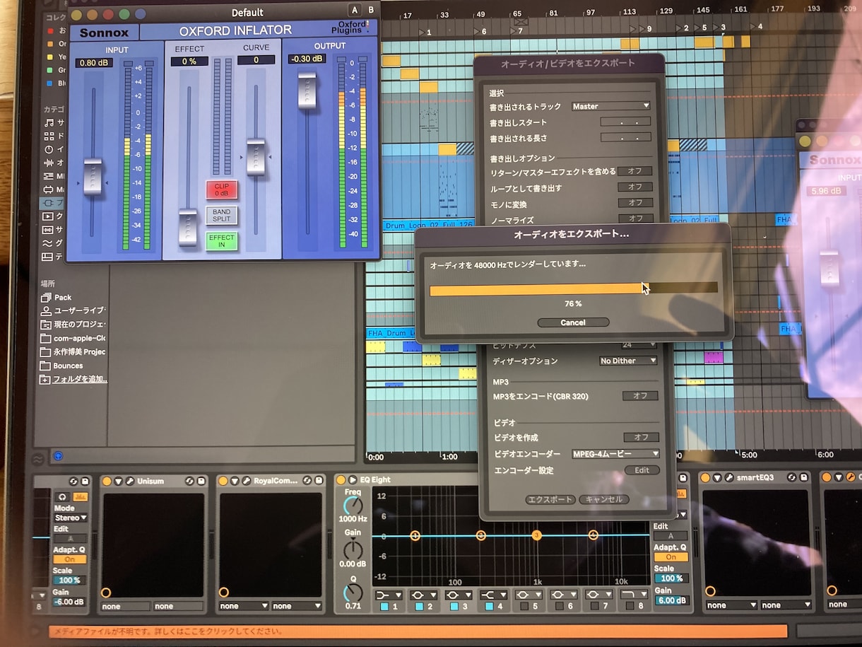Click the smartEQ3 device wrench icon
Viewport: 862px width, 647px height.
[730, 478]
